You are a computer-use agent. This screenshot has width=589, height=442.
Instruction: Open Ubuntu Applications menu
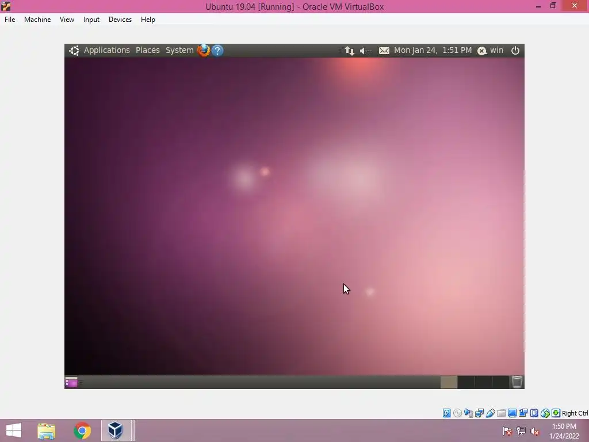106,51
